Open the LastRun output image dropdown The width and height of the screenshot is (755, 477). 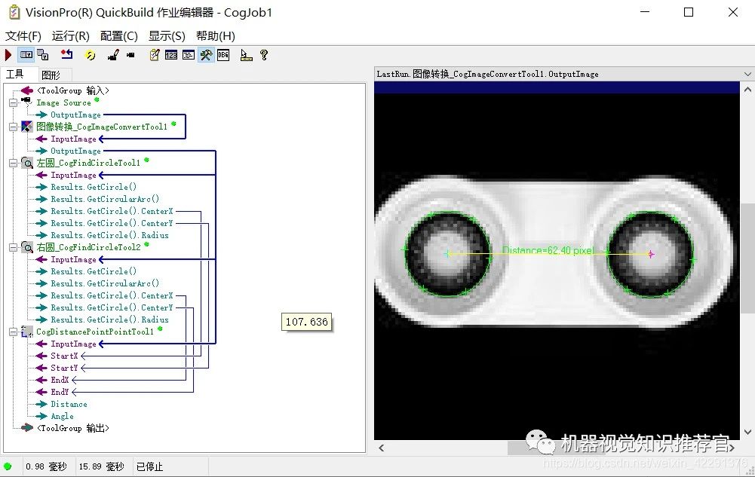(x=747, y=74)
